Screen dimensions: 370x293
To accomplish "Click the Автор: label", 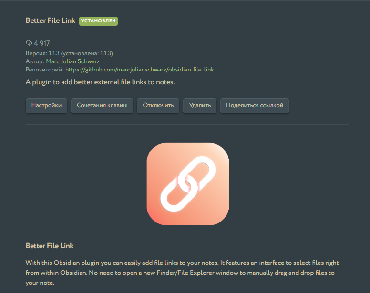I will [35, 61].
